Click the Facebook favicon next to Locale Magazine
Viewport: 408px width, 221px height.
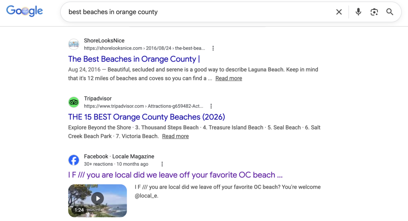point(74,160)
